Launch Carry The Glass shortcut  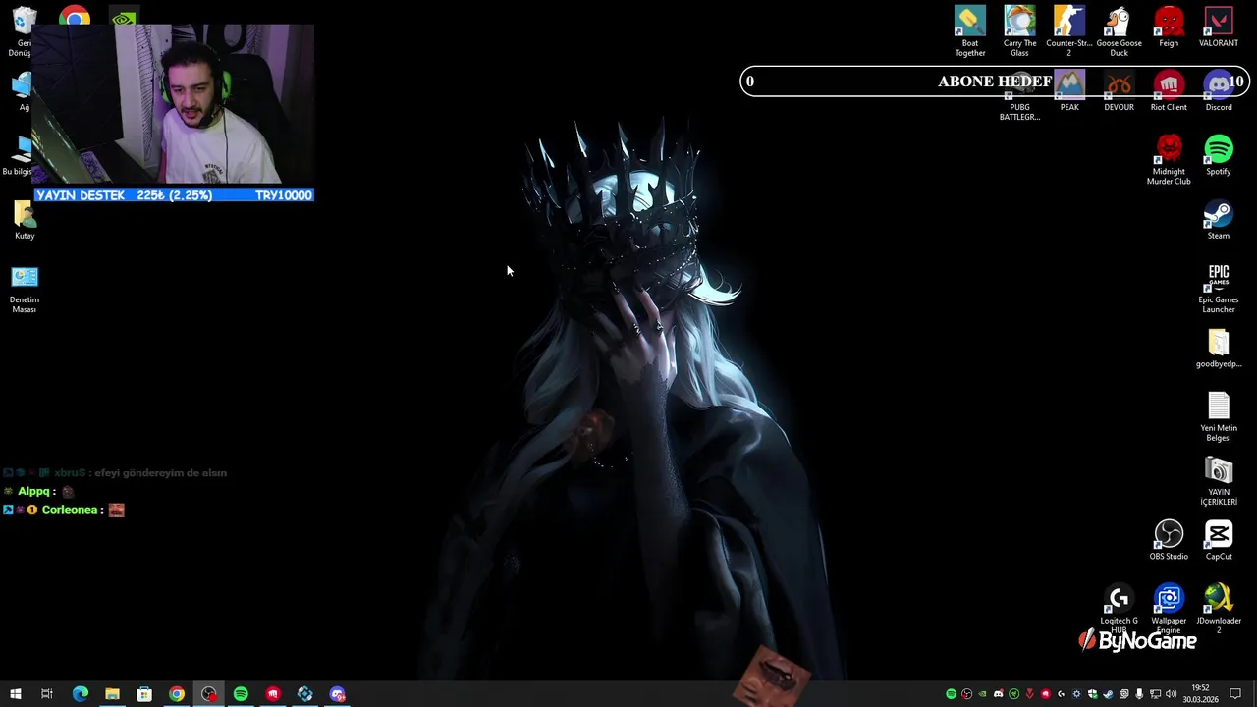point(1019,31)
